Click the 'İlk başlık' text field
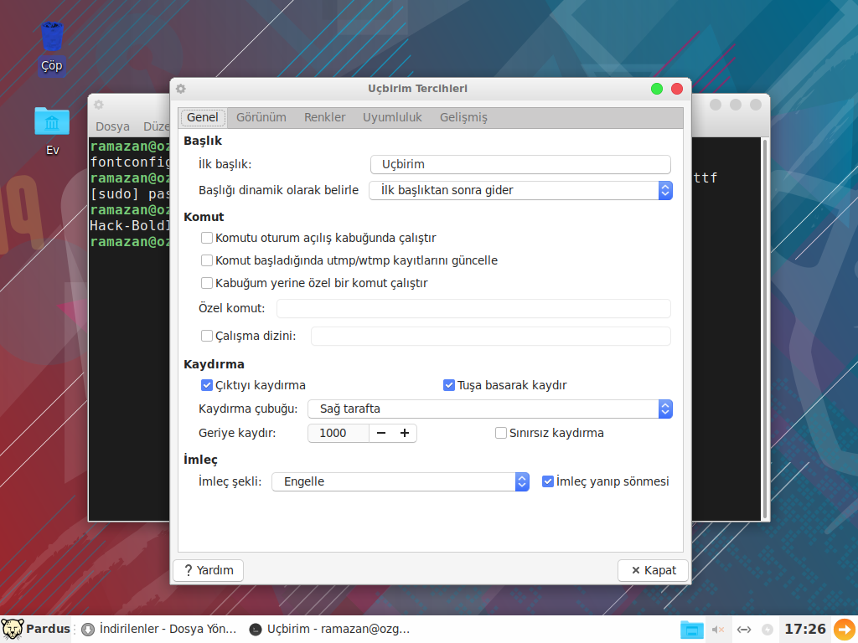858x643 pixels. pos(520,165)
